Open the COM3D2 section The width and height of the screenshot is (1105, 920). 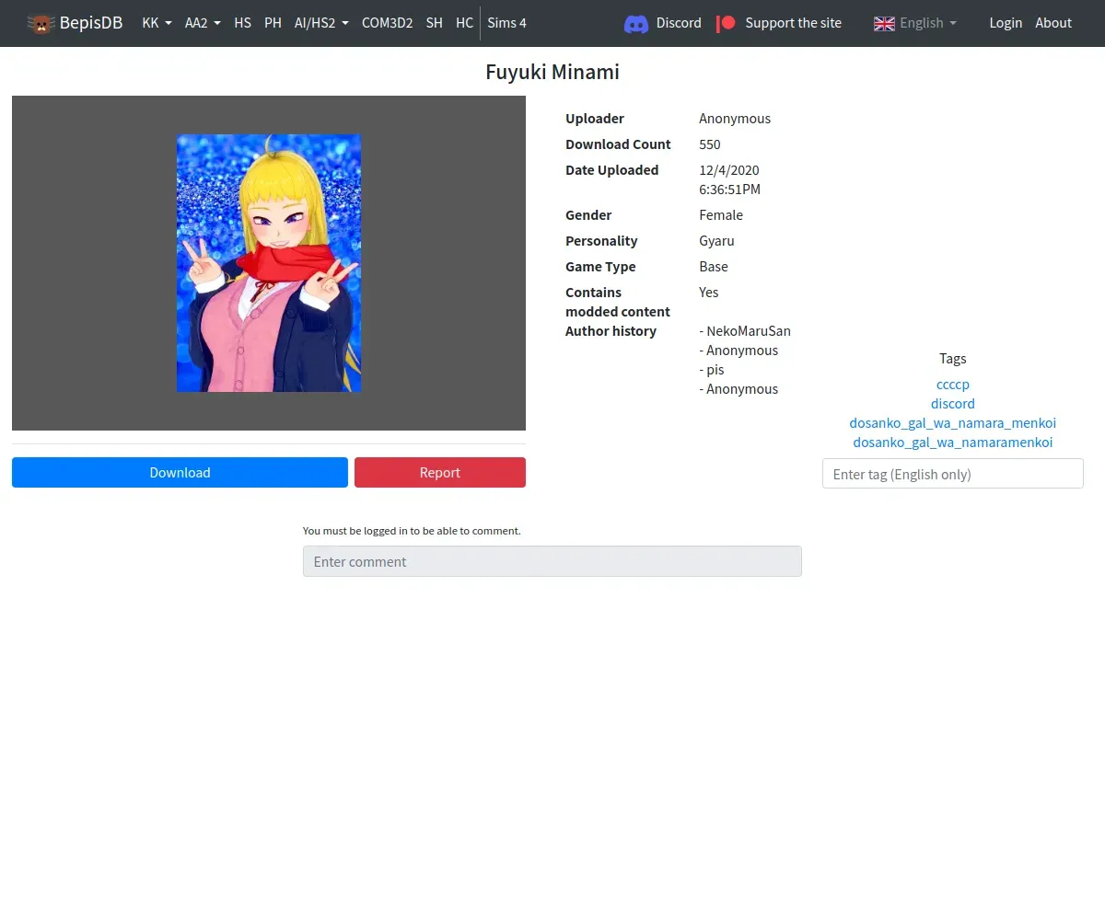(387, 23)
